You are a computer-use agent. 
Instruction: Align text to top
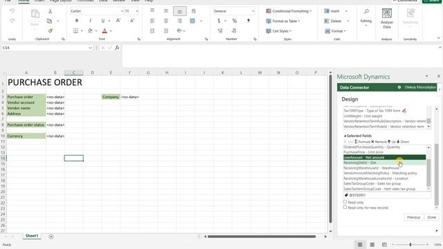(x=152, y=11)
